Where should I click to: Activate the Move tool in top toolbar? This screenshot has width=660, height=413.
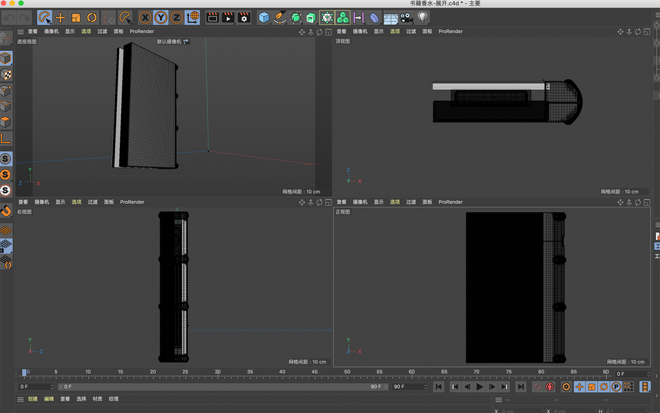click(61, 18)
